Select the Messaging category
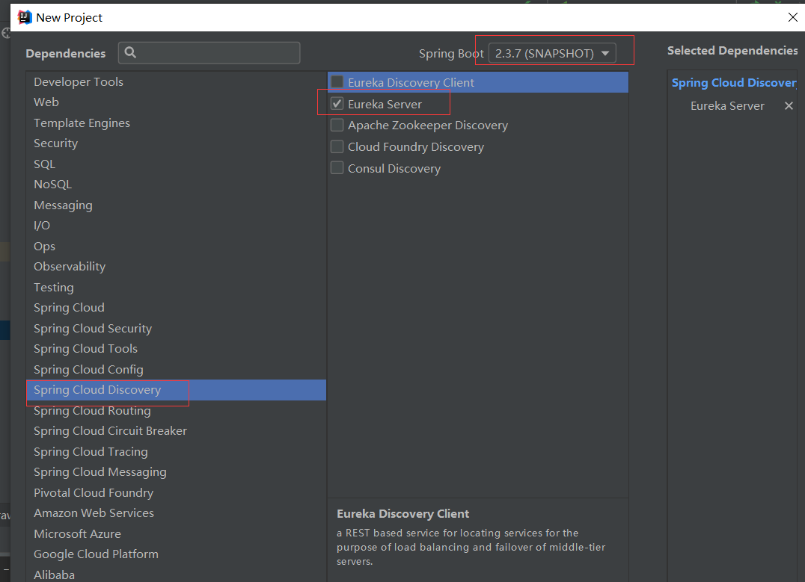The height and width of the screenshot is (582, 805). (176, 205)
